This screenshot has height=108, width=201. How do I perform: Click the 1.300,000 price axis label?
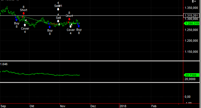[191, 19]
